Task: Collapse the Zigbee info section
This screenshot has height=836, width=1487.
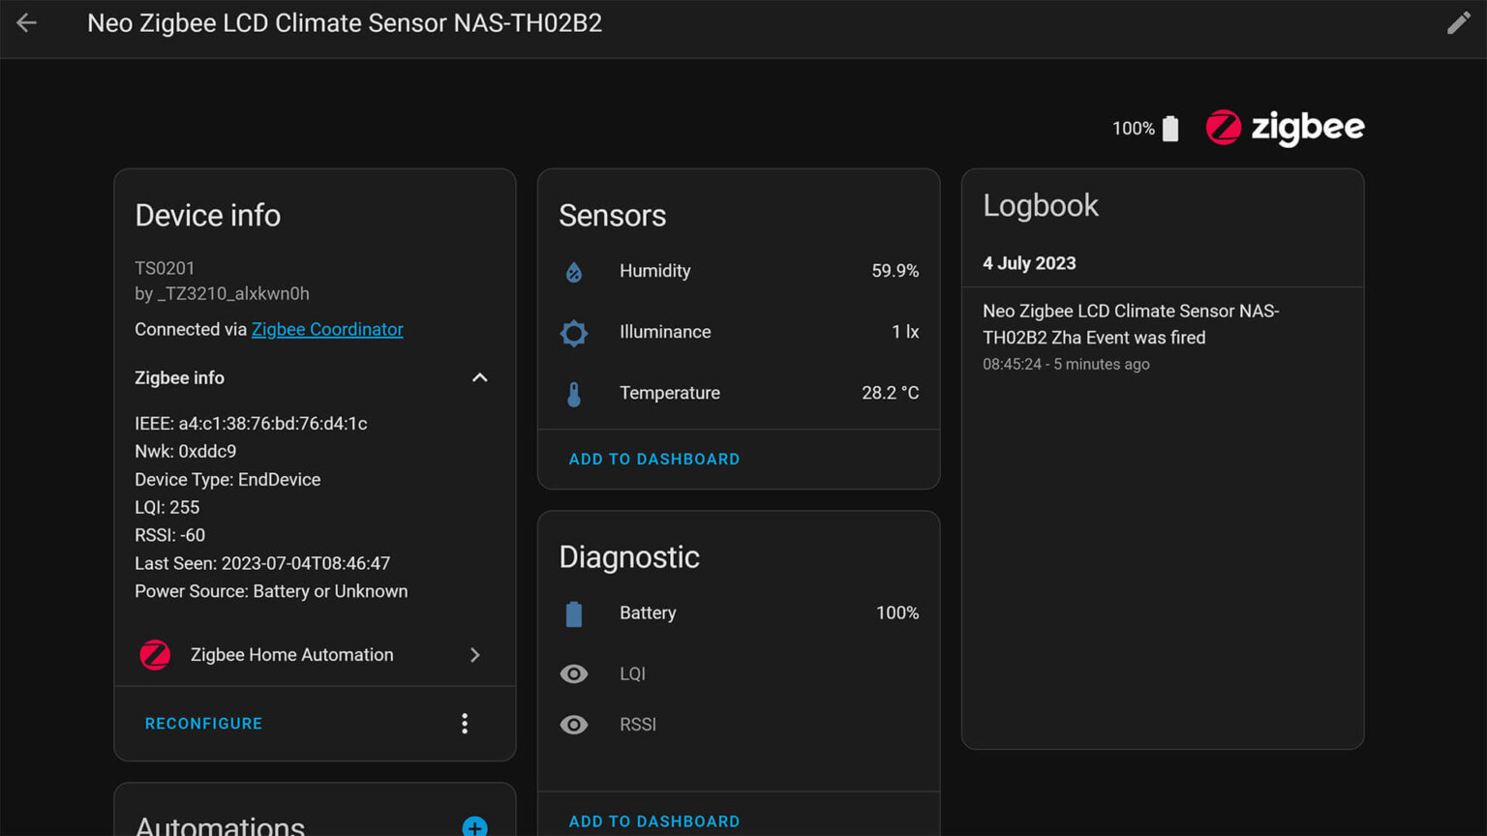Action: pyautogui.click(x=480, y=377)
